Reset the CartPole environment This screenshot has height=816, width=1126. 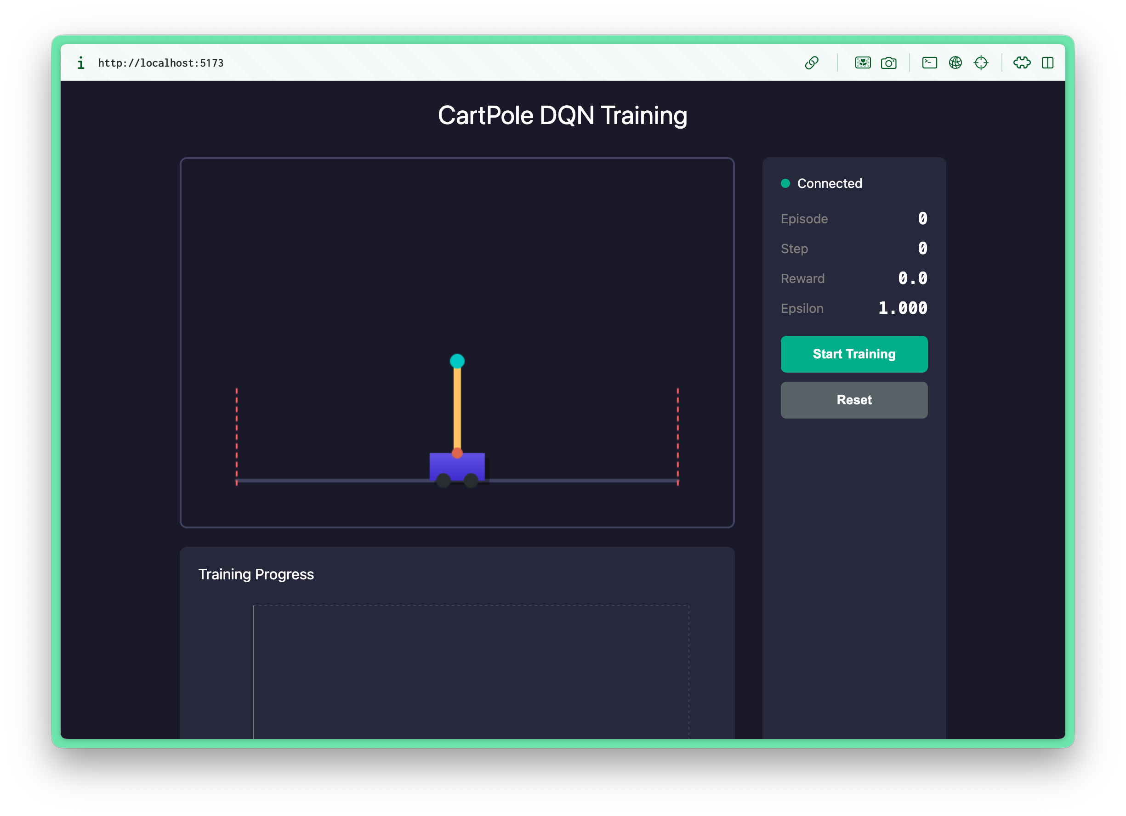[x=854, y=400]
